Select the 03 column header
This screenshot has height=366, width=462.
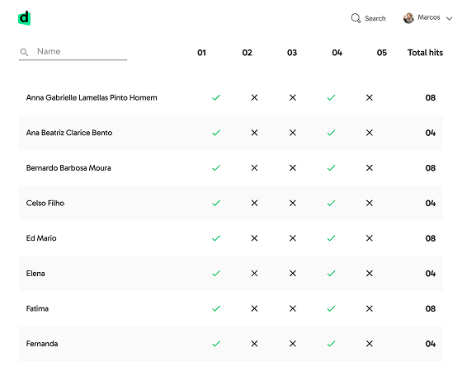pos(292,53)
